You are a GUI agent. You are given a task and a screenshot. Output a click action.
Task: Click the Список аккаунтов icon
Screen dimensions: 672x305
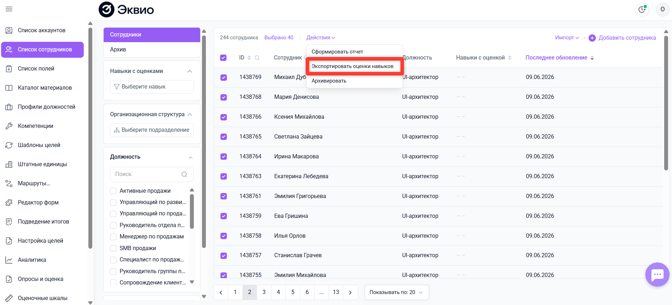[x=9, y=30]
